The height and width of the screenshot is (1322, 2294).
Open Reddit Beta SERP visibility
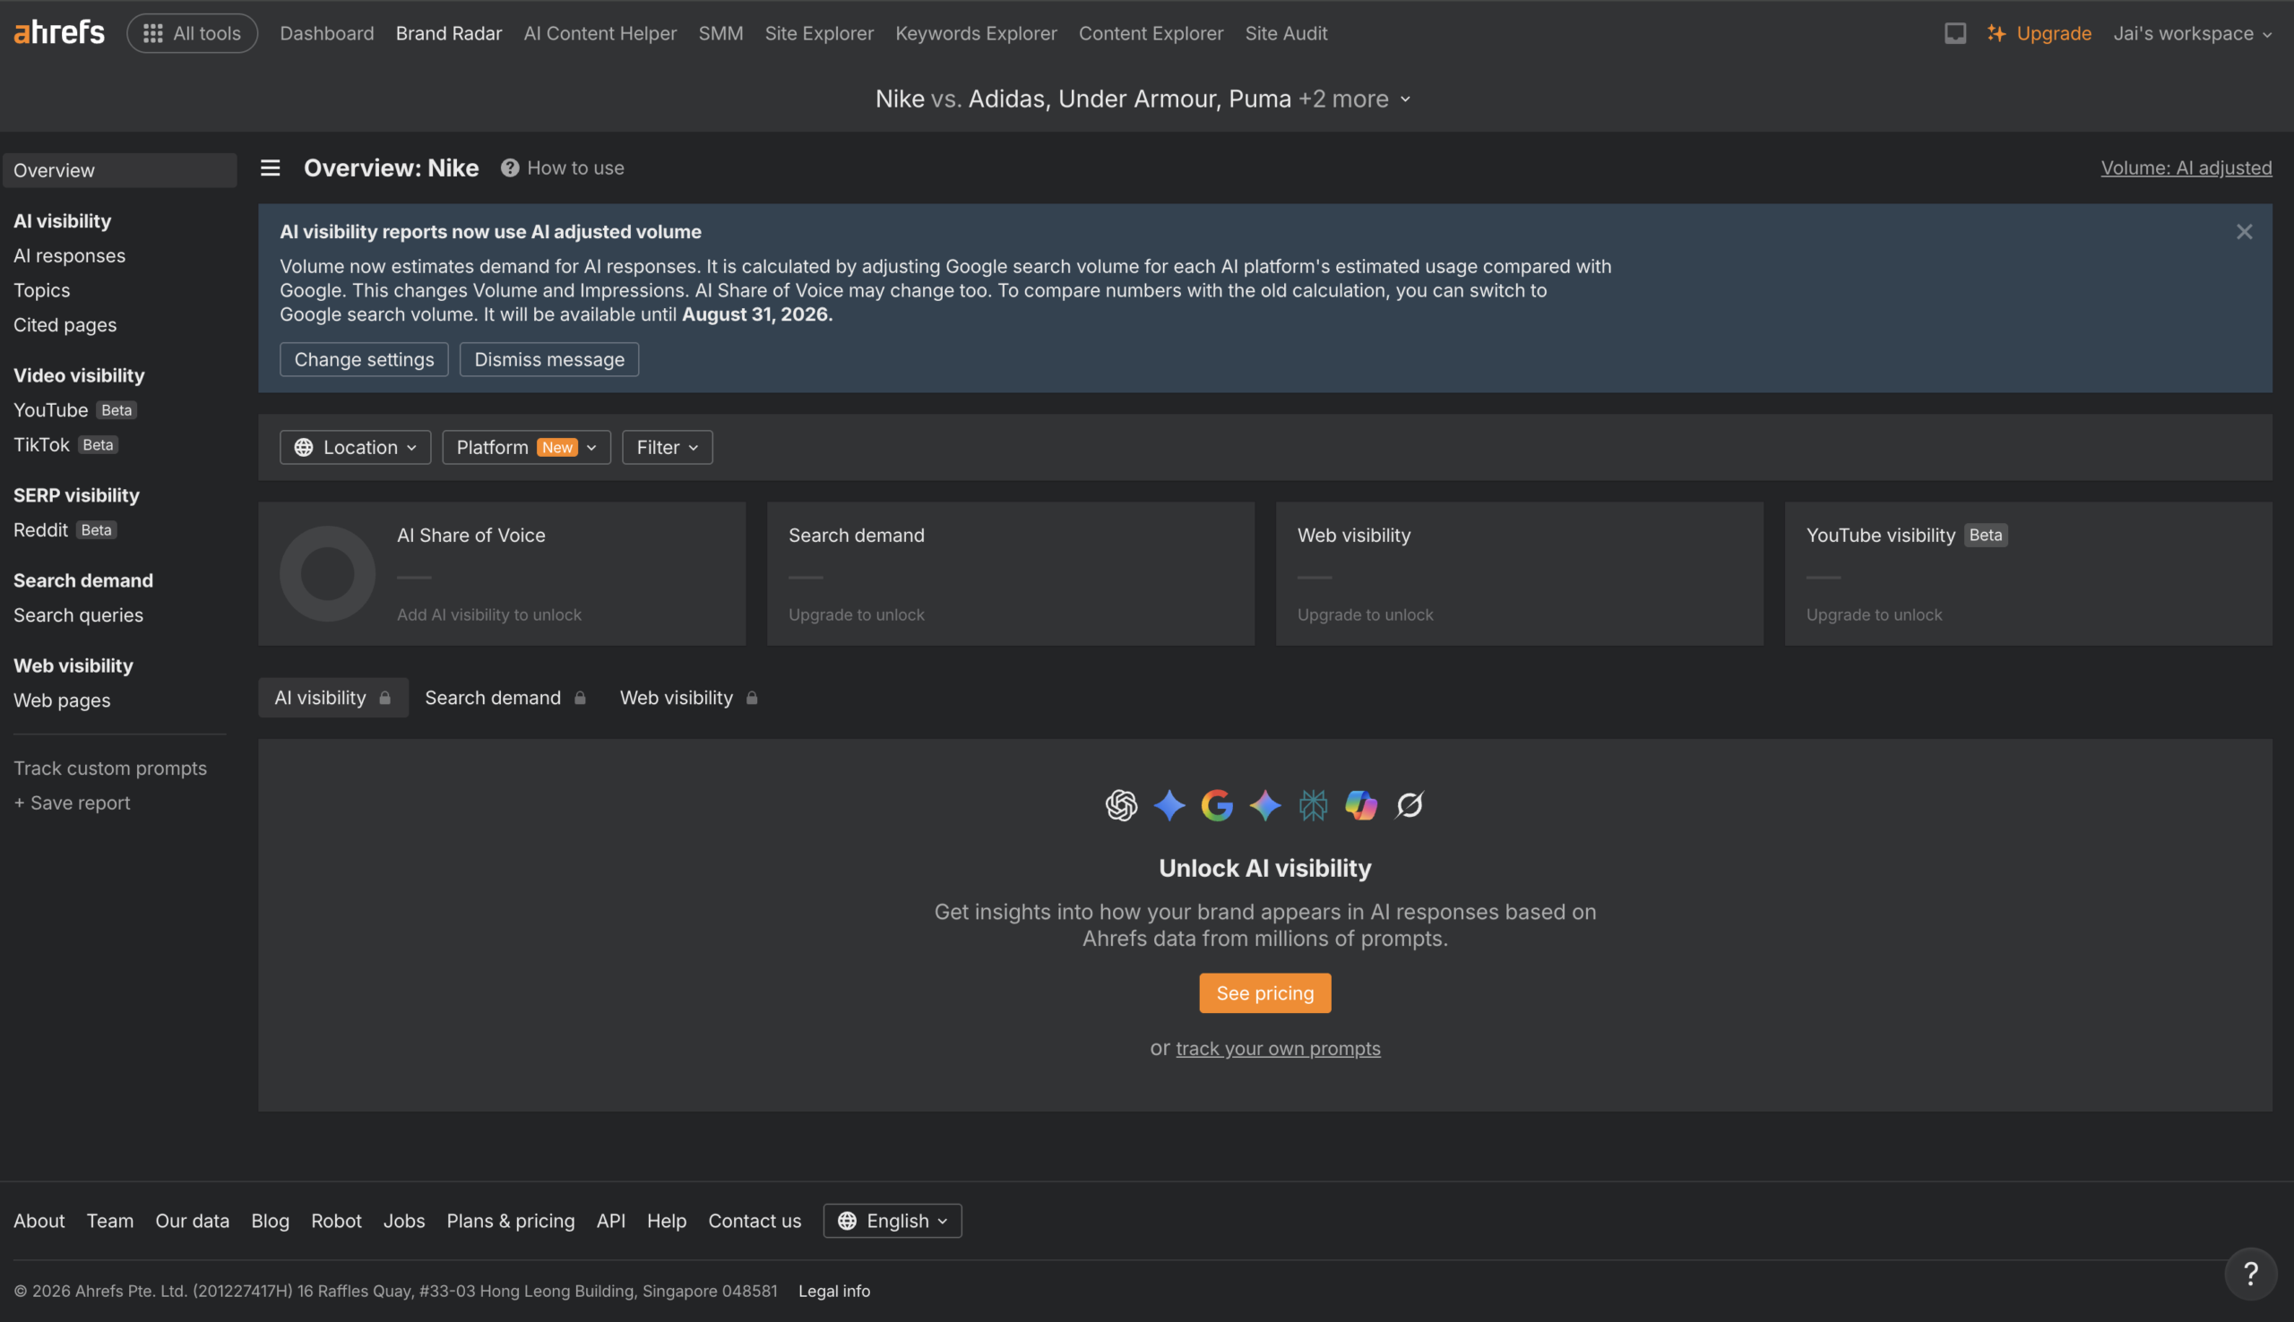65,530
